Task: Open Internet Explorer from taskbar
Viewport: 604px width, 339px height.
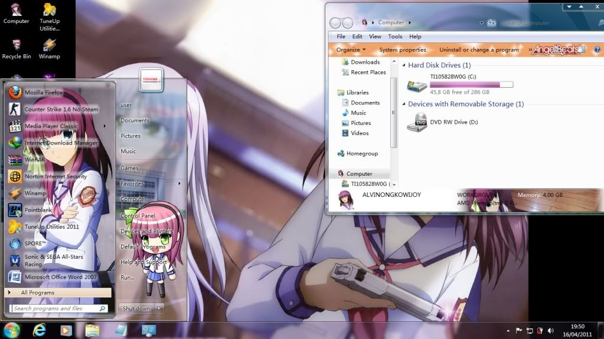Action: pos(40,330)
